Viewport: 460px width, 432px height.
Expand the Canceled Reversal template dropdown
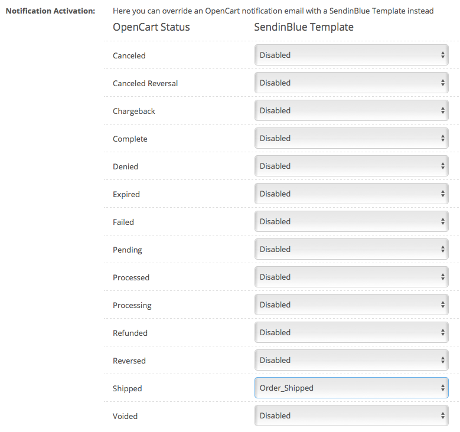pyautogui.click(x=351, y=83)
